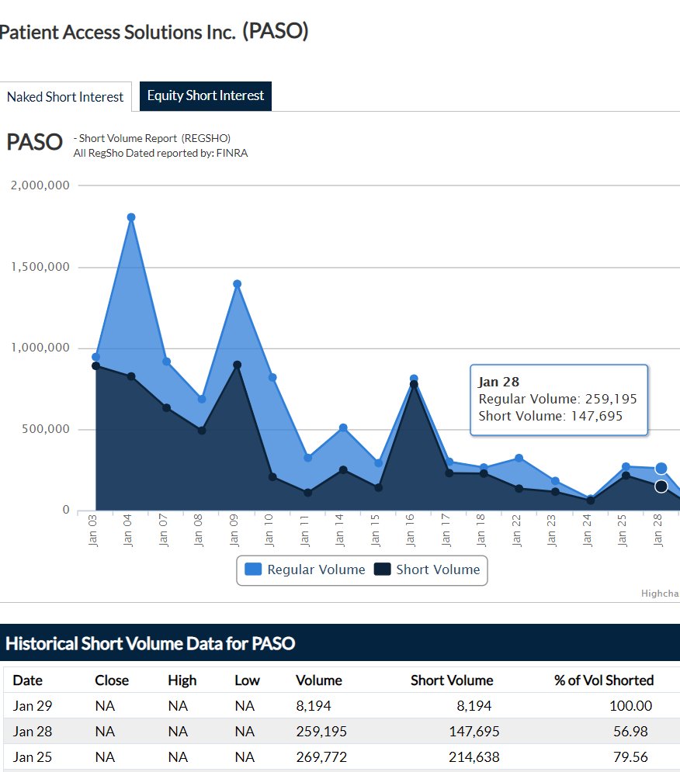This screenshot has width=680, height=772.
Task: Click the Low column header
Action: [247, 680]
